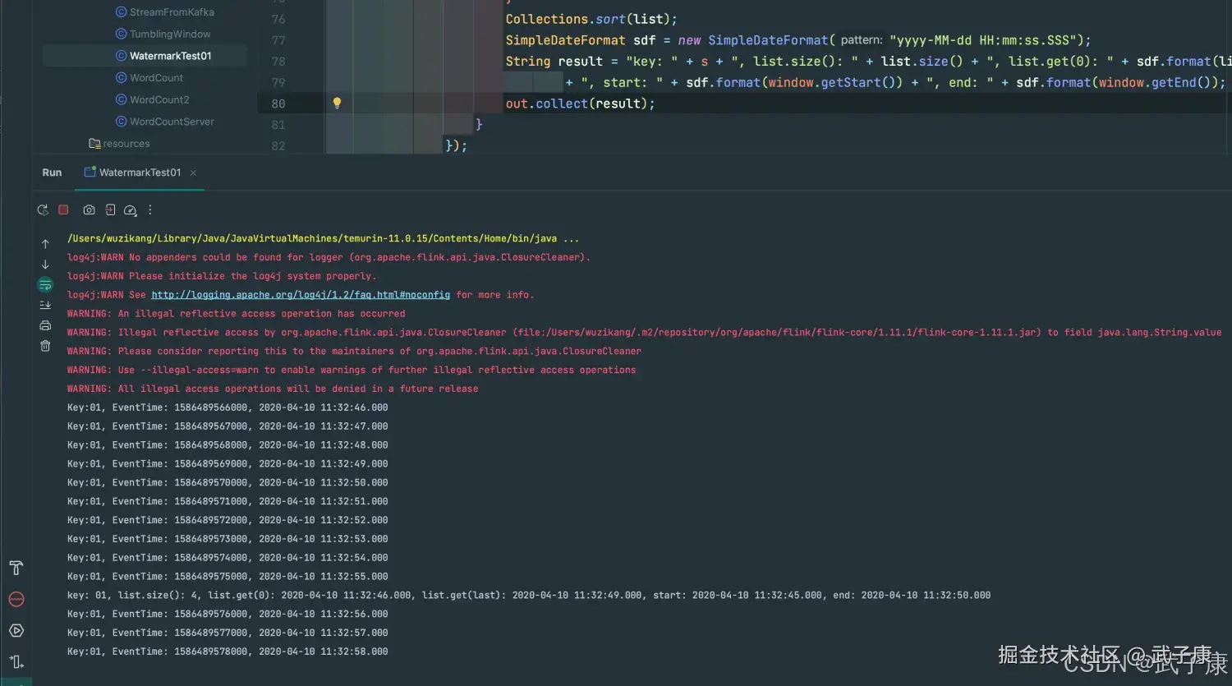Click the 'No appenders could be found' warning
The image size is (1232, 686).
(329, 257)
